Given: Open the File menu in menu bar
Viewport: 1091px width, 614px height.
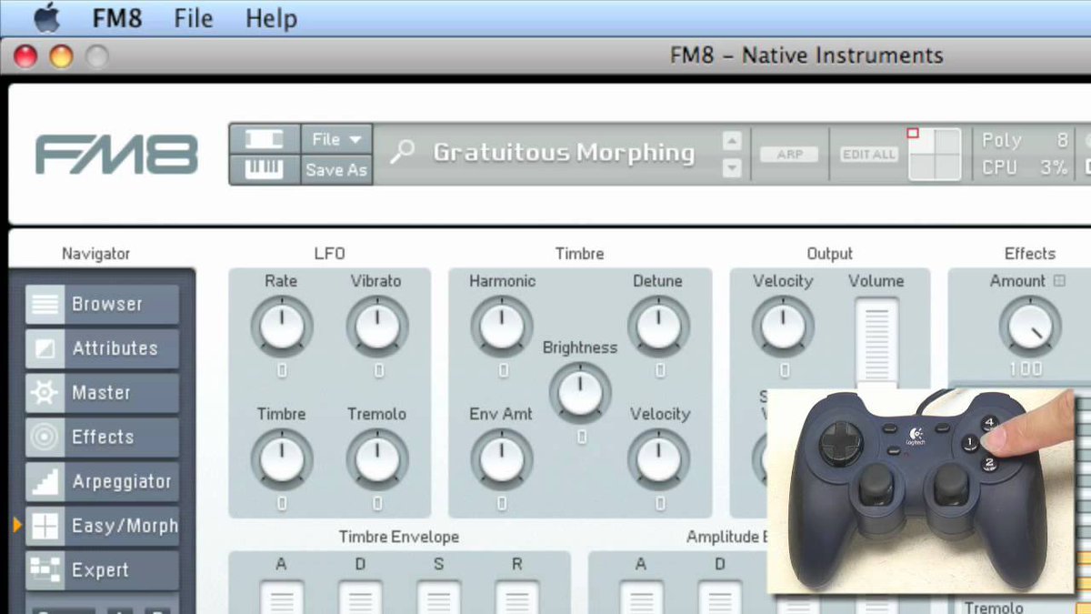Looking at the screenshot, I should click(193, 18).
